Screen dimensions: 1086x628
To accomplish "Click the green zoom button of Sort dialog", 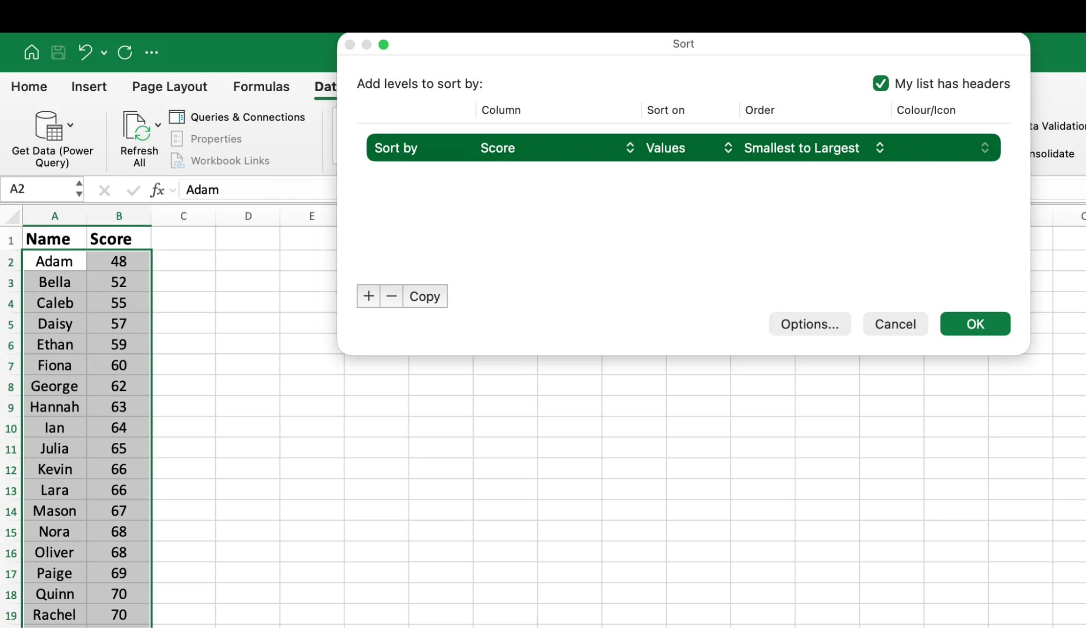I will click(x=384, y=45).
